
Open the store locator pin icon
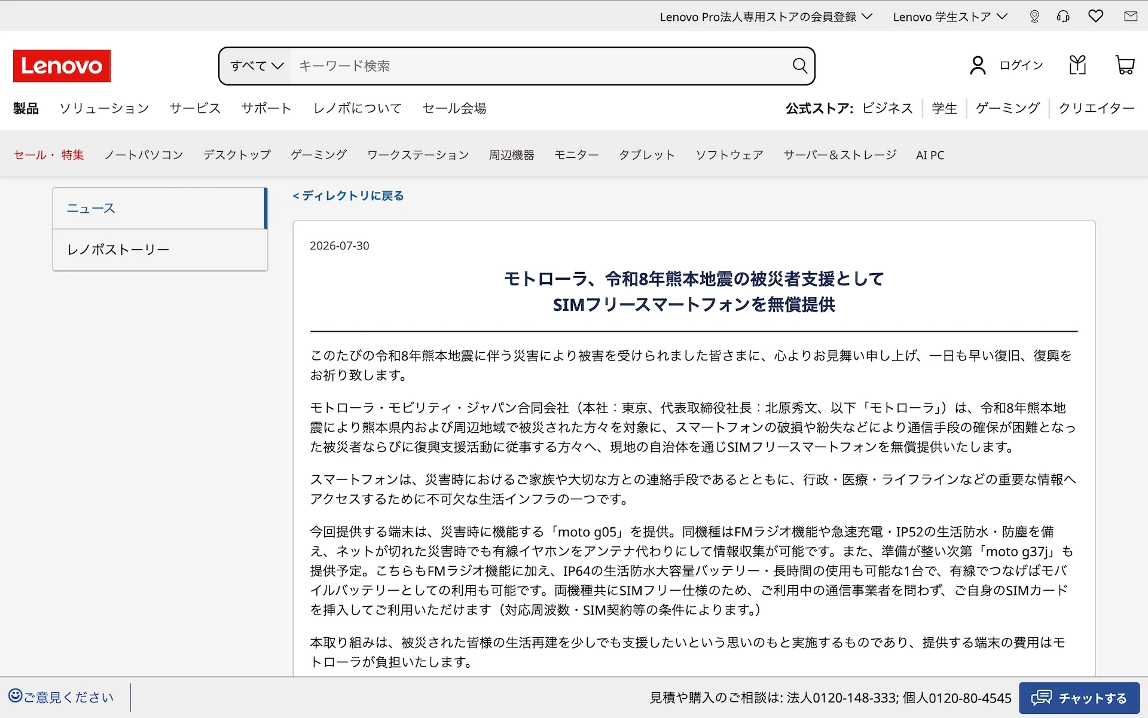1034,17
